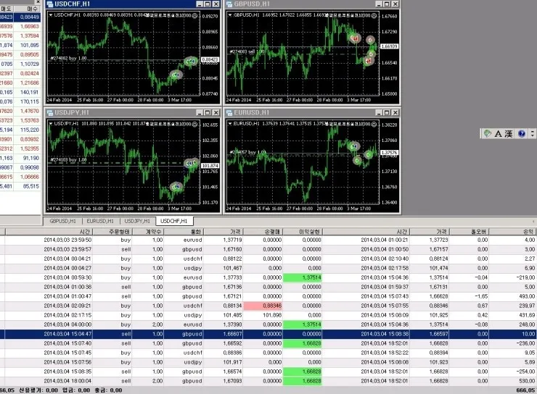
Task: Sort history by the 주문형태 column header
Action: pos(112,232)
